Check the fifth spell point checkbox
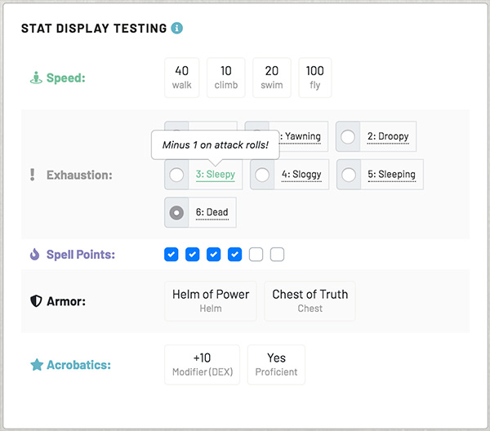Image resolution: width=490 pixels, height=431 pixels. [x=256, y=255]
